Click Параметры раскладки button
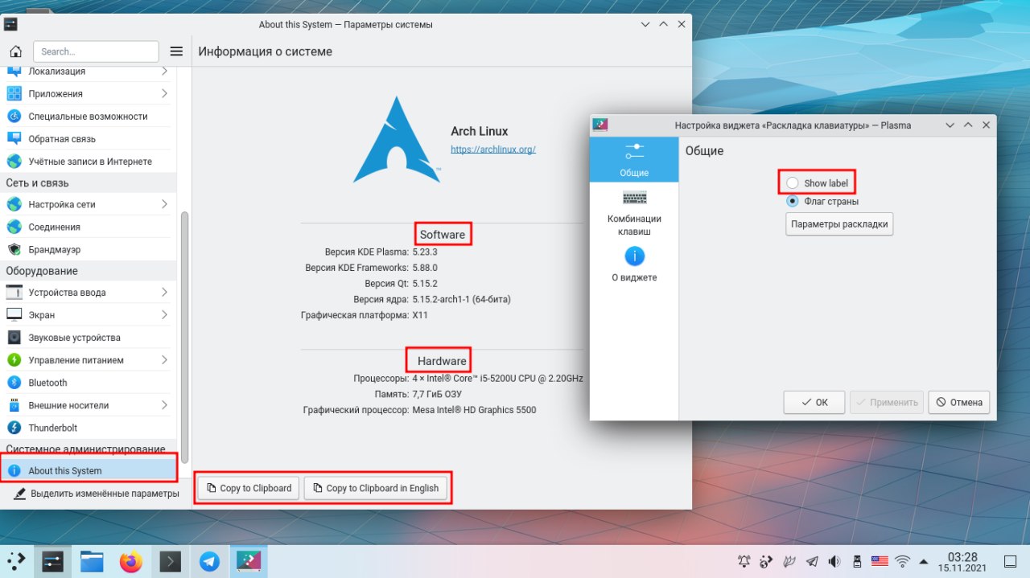 coord(839,224)
